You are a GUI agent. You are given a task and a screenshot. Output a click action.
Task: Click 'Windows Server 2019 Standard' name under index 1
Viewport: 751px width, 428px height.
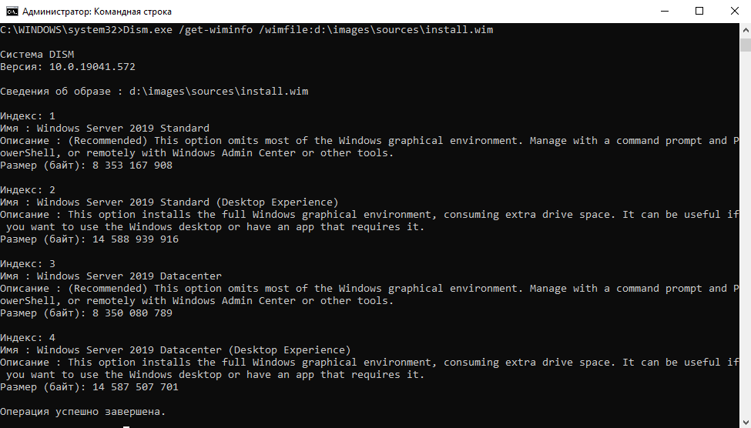(123, 129)
